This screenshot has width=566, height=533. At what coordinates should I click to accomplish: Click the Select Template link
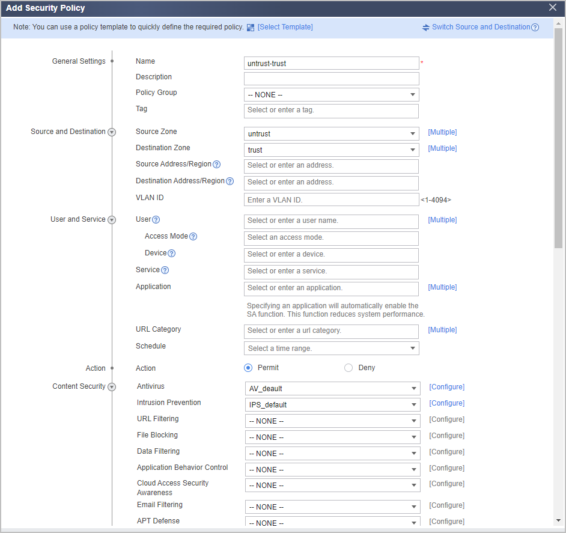[285, 27]
